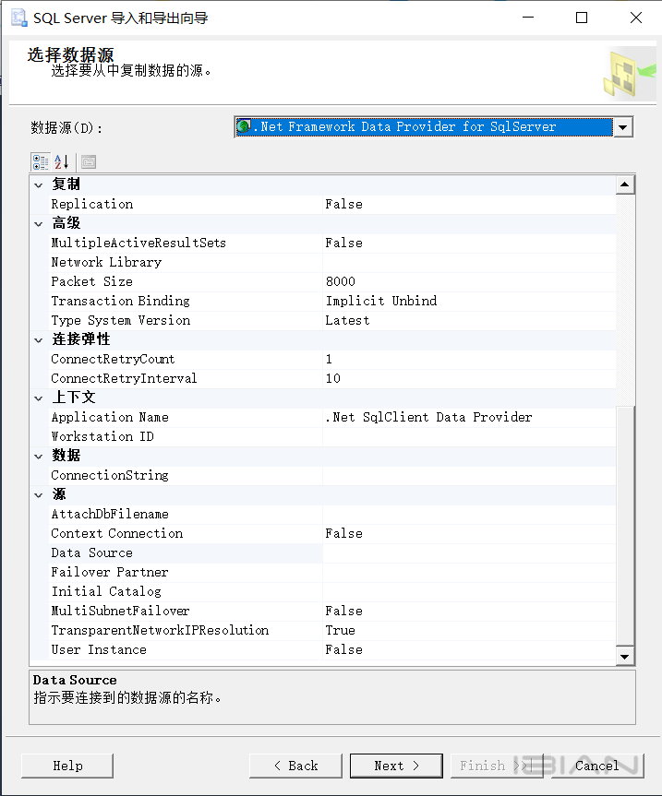Click the scrollbar down arrow in property grid
662x796 pixels.
coord(625,657)
